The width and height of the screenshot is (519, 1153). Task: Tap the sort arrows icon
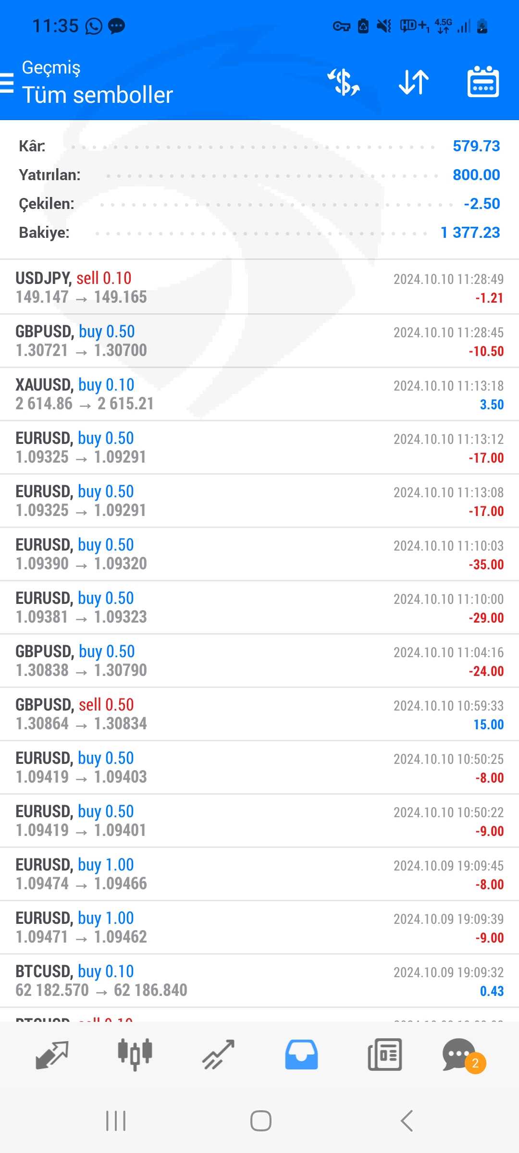(x=413, y=82)
